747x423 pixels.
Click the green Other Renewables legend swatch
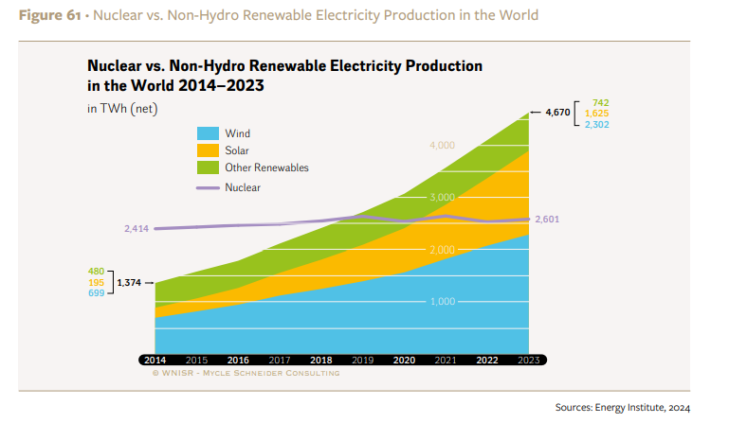208,167
